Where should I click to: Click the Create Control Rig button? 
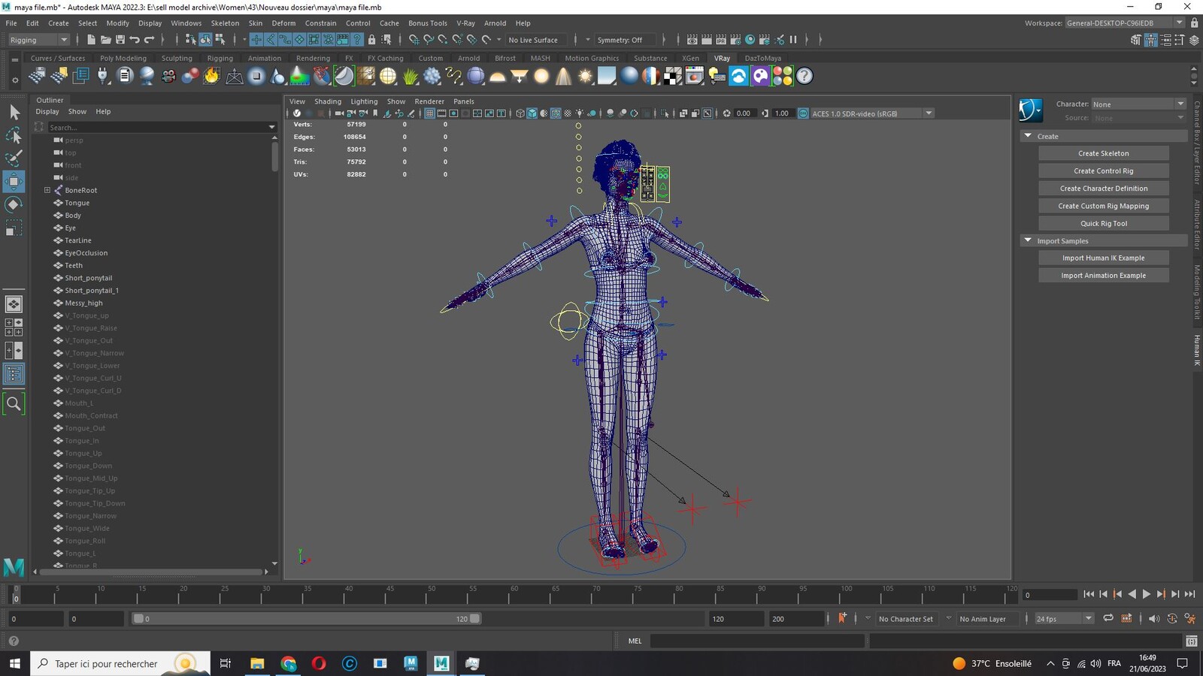[1103, 171]
